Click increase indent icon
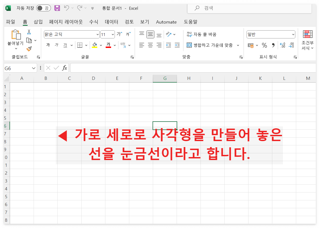The width and height of the screenshot is (320, 228). 177,45
